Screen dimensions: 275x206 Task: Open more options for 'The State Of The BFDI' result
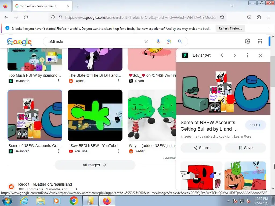point(118,81)
